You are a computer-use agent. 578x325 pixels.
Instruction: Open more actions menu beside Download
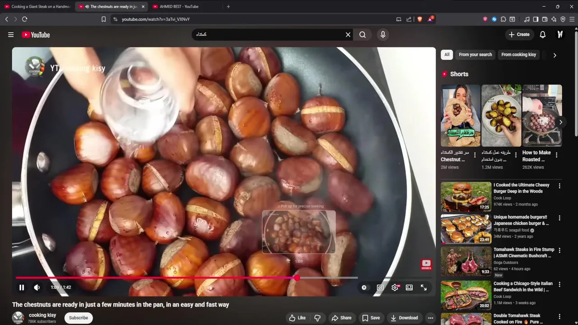click(x=431, y=318)
